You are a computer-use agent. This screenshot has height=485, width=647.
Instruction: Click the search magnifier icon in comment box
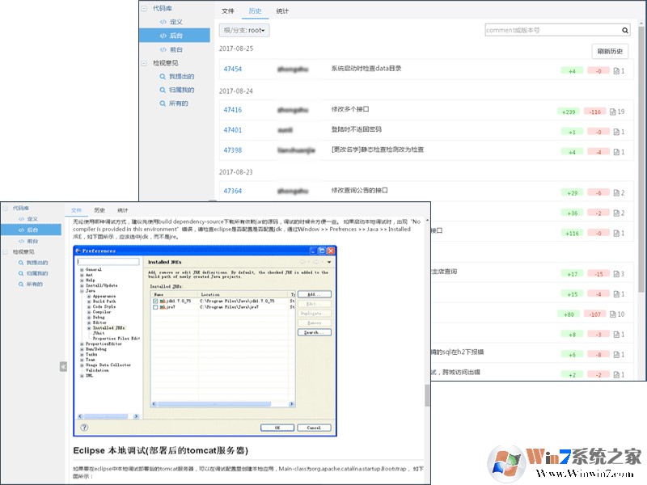pyautogui.click(x=625, y=31)
